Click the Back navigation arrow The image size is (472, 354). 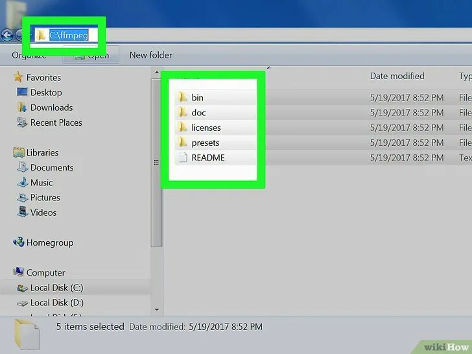pos(7,35)
